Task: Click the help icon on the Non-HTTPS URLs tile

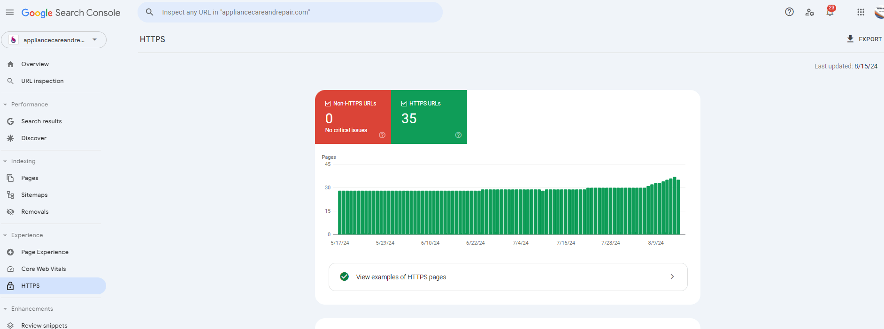Action: click(x=382, y=135)
